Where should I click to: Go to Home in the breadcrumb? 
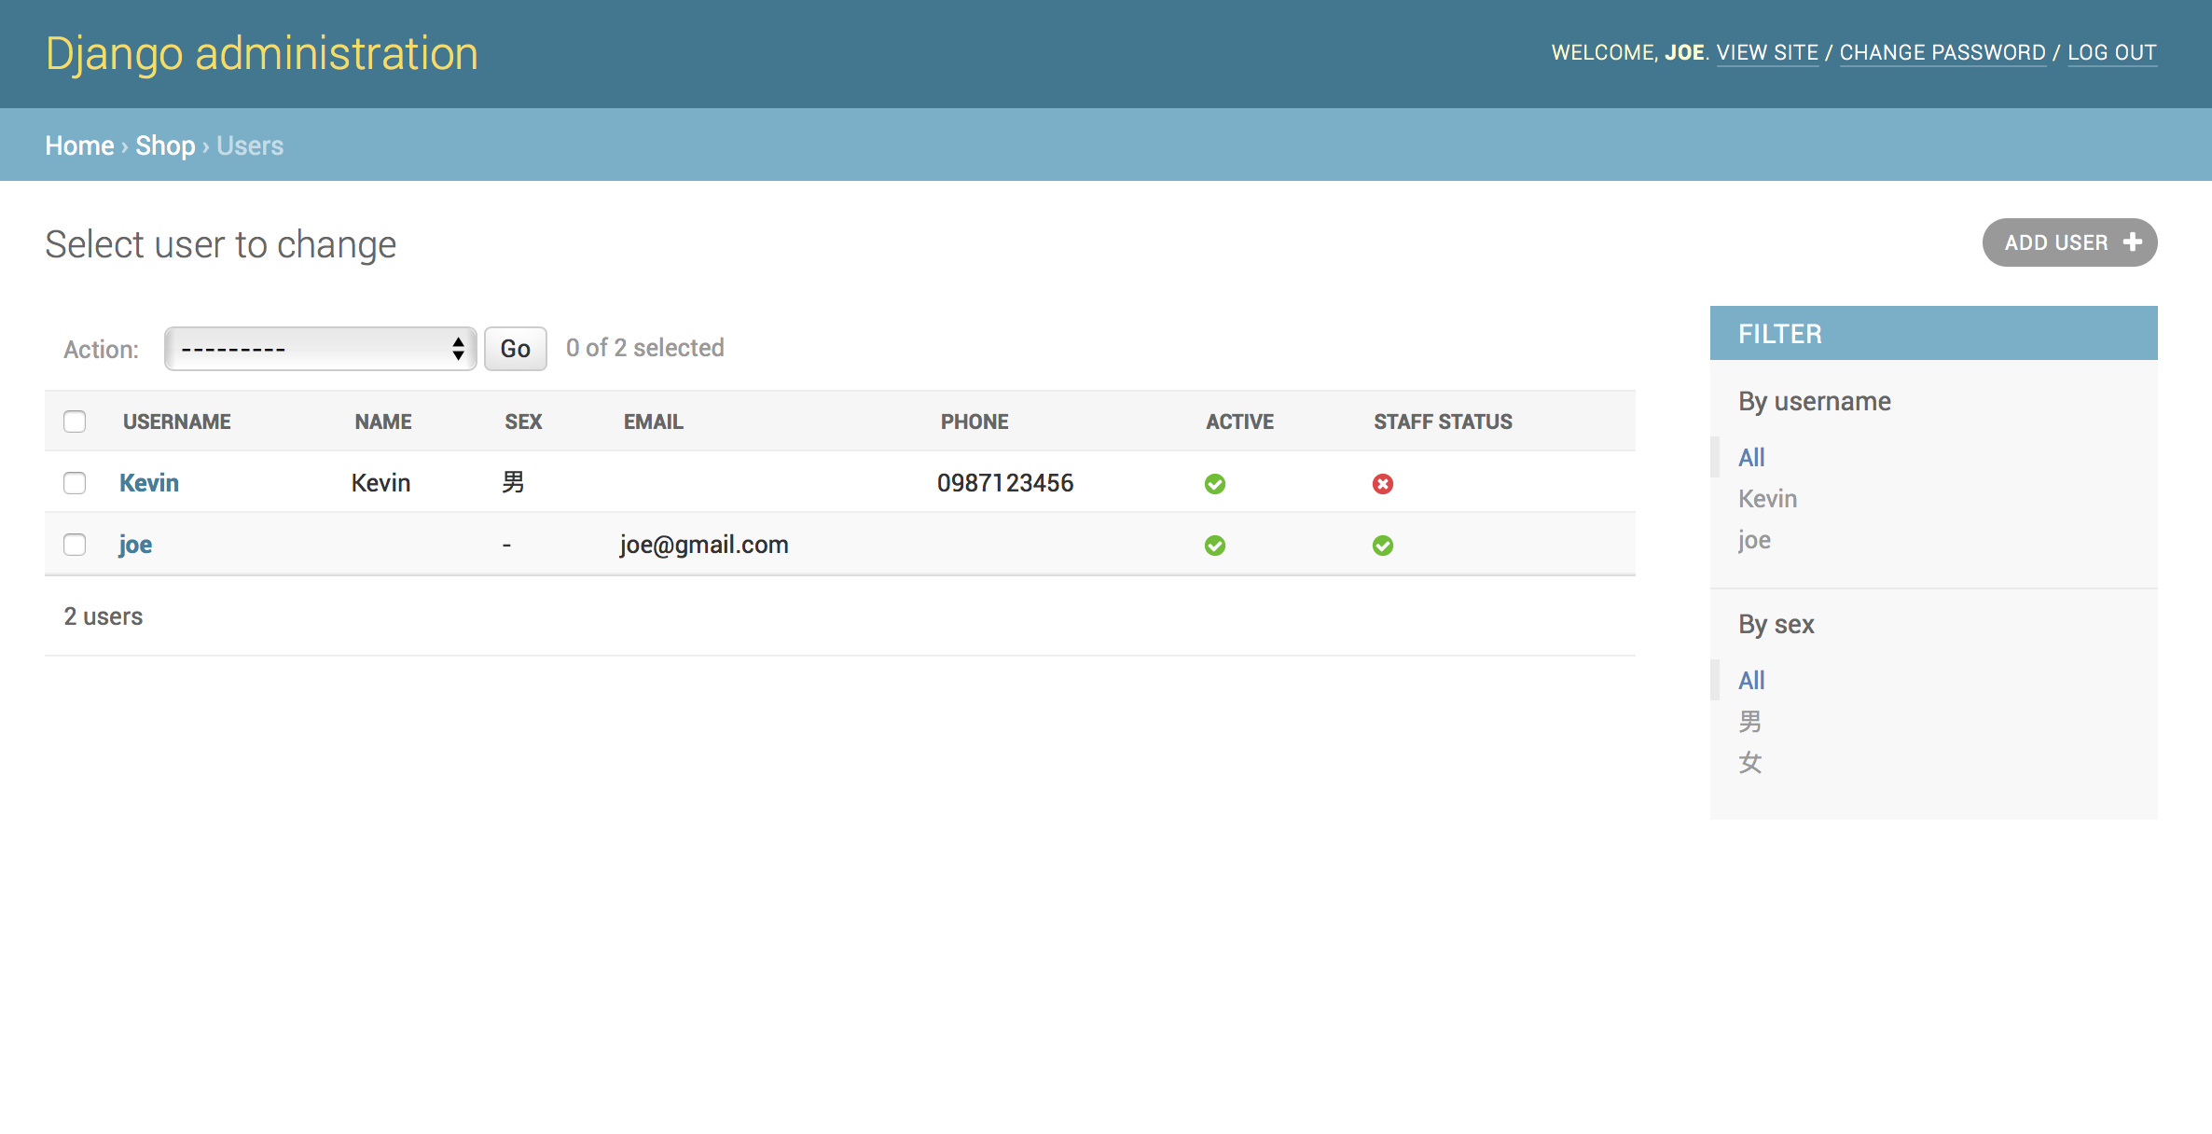pyautogui.click(x=79, y=145)
